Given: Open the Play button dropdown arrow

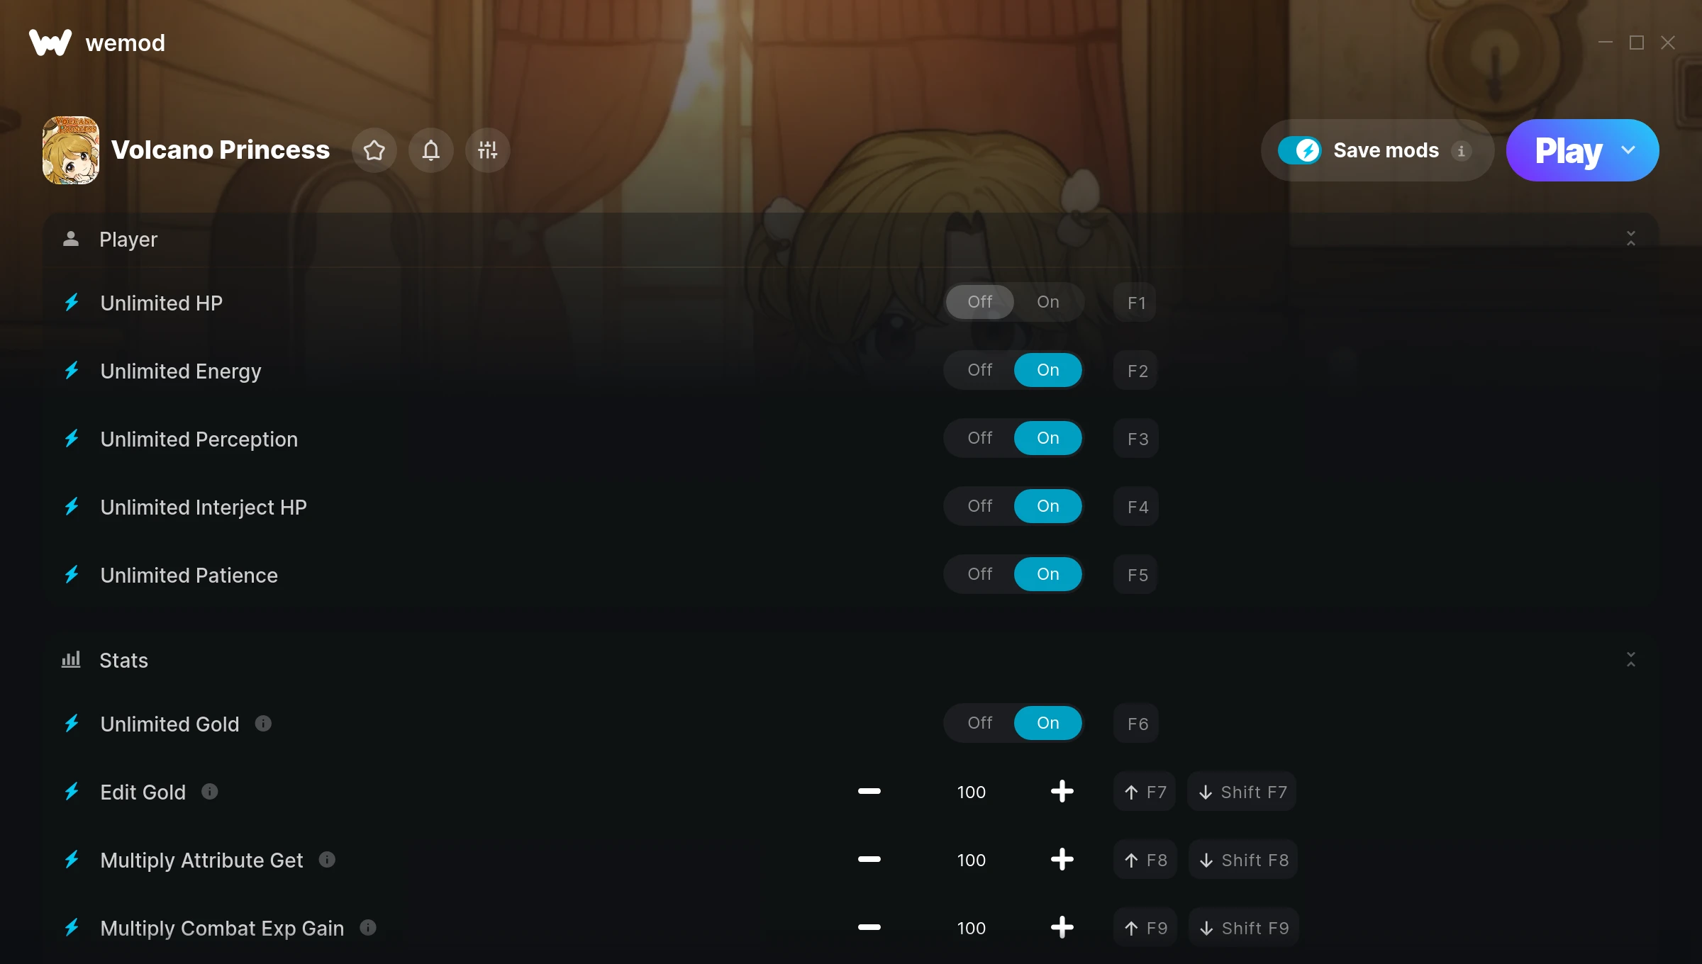Looking at the screenshot, I should 1628,150.
